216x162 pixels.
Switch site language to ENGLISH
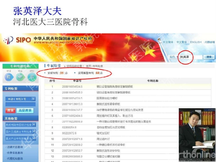pos(196,42)
